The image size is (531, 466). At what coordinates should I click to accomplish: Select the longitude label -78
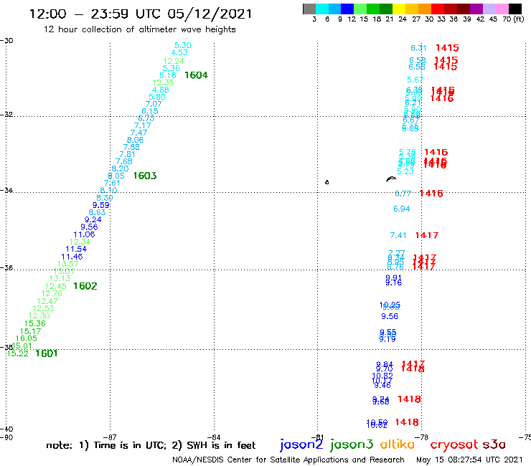tap(422, 437)
